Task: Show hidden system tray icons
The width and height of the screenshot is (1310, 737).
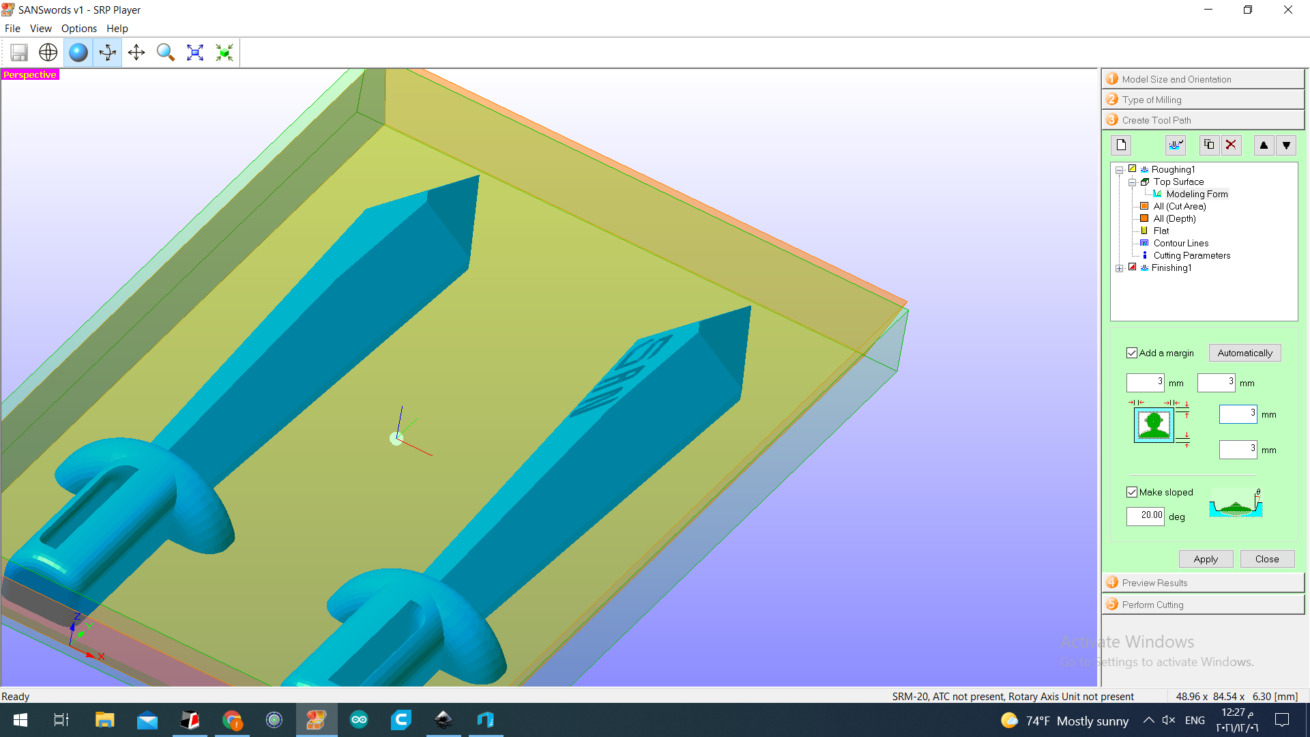Action: pos(1149,720)
